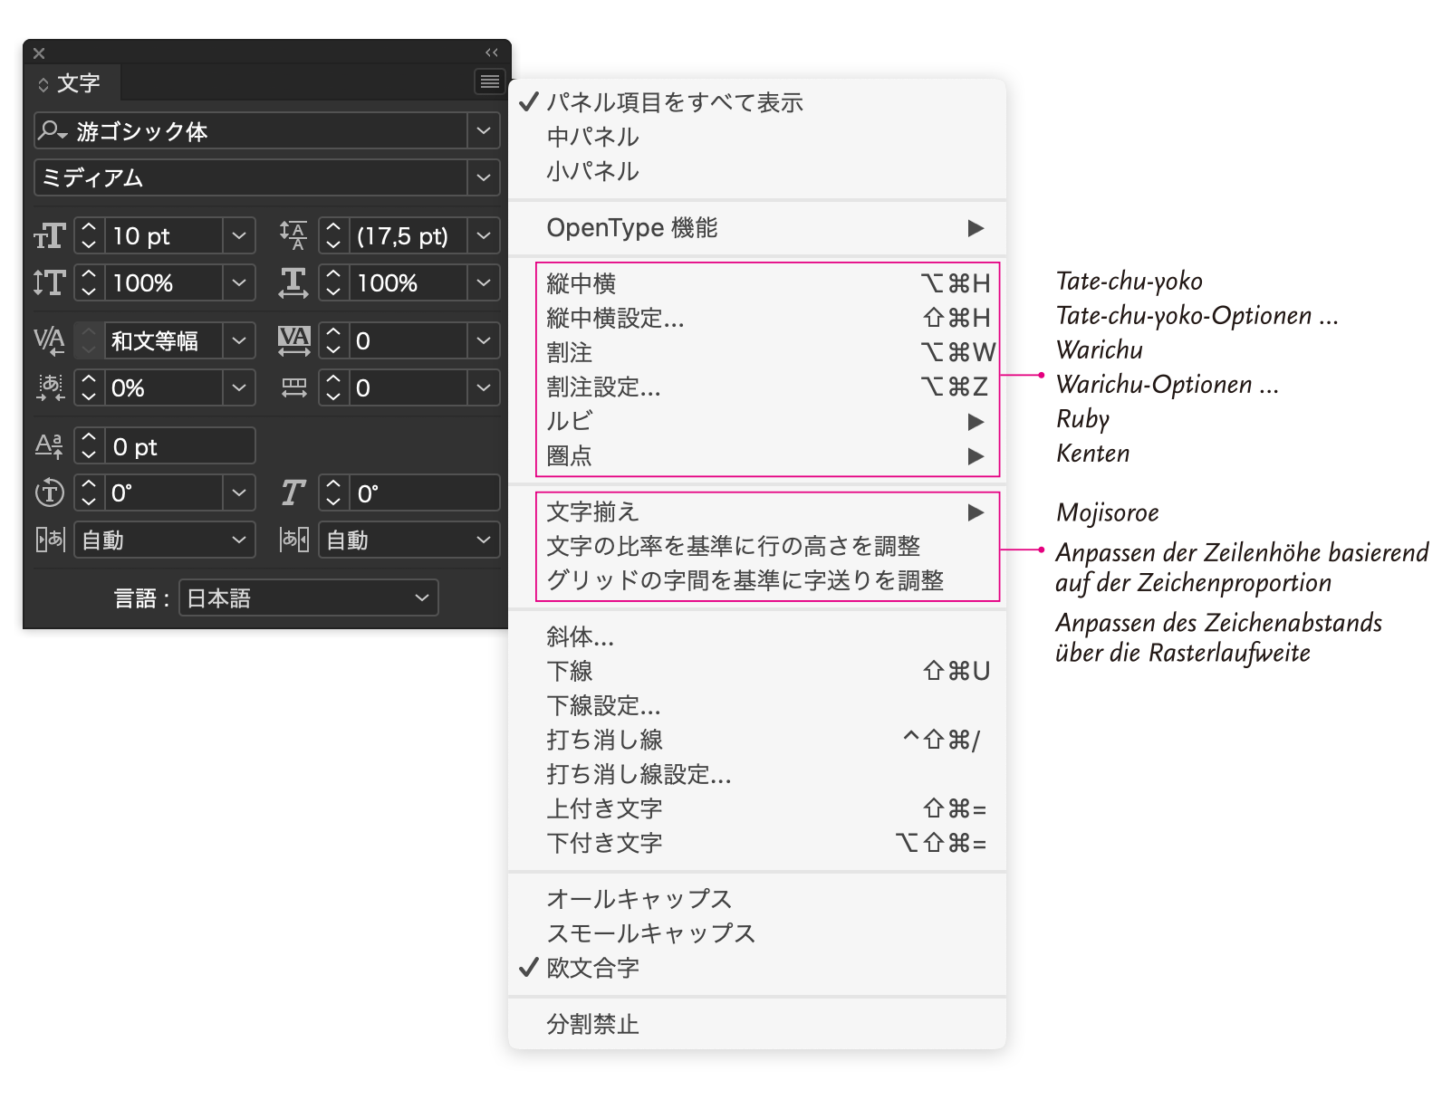Click the tracking icon
Image resolution: width=1442 pixels, height=1109 pixels.
(293, 341)
